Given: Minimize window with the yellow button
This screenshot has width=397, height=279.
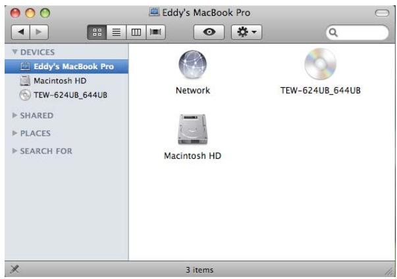Looking at the screenshot, I should point(30,13).
